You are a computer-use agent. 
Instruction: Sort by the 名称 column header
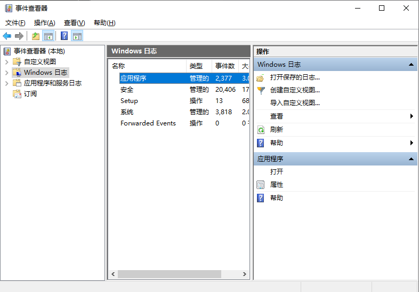(x=148, y=66)
